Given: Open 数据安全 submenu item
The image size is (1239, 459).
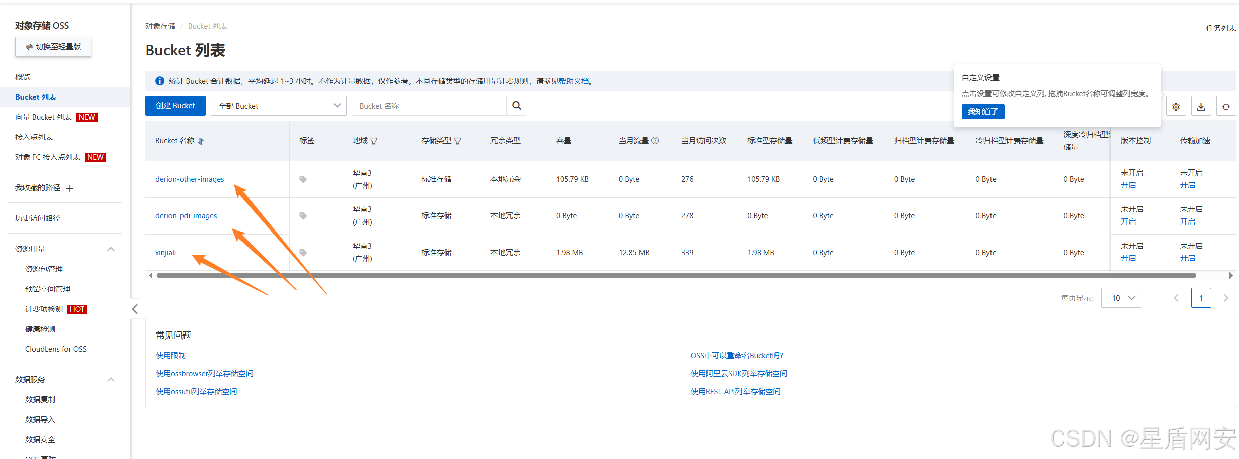Looking at the screenshot, I should coord(40,439).
